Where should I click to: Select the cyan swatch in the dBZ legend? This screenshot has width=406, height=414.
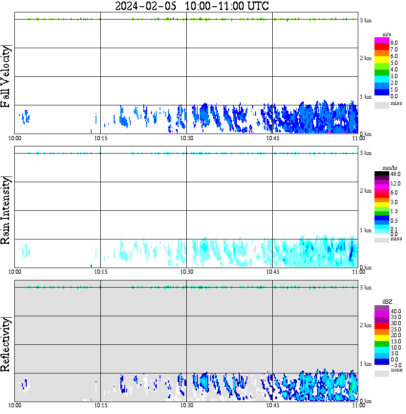pyautogui.click(x=382, y=350)
